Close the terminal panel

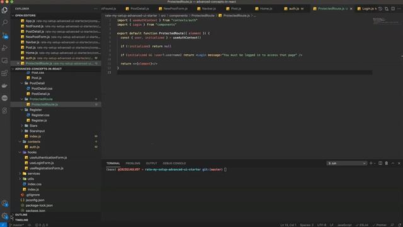[399, 163]
